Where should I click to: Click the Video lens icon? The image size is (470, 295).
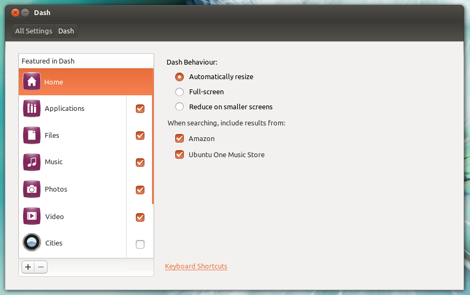tap(32, 216)
